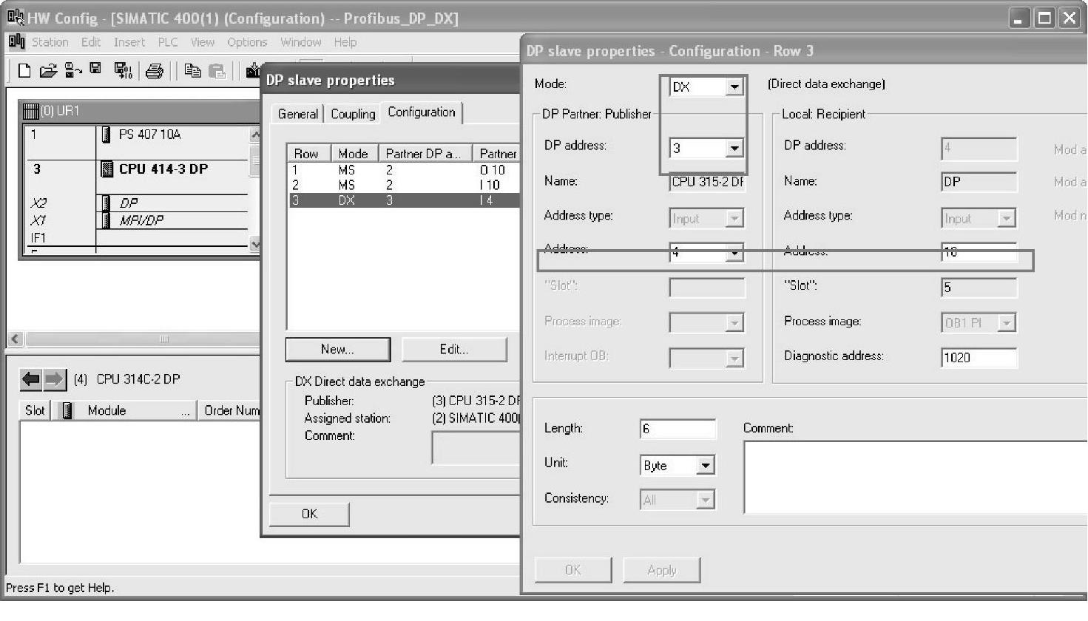Image resolution: width=1088 pixels, height=621 pixels.
Task: Open the Local Process image dropdown showing OB1 PI
Action: (x=1006, y=323)
